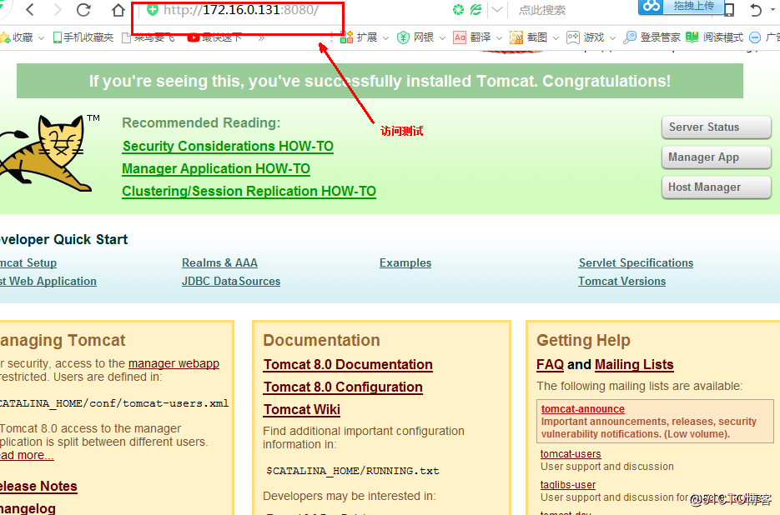Open the browser home page icon
Screen dimensions: 780x515
point(118,9)
